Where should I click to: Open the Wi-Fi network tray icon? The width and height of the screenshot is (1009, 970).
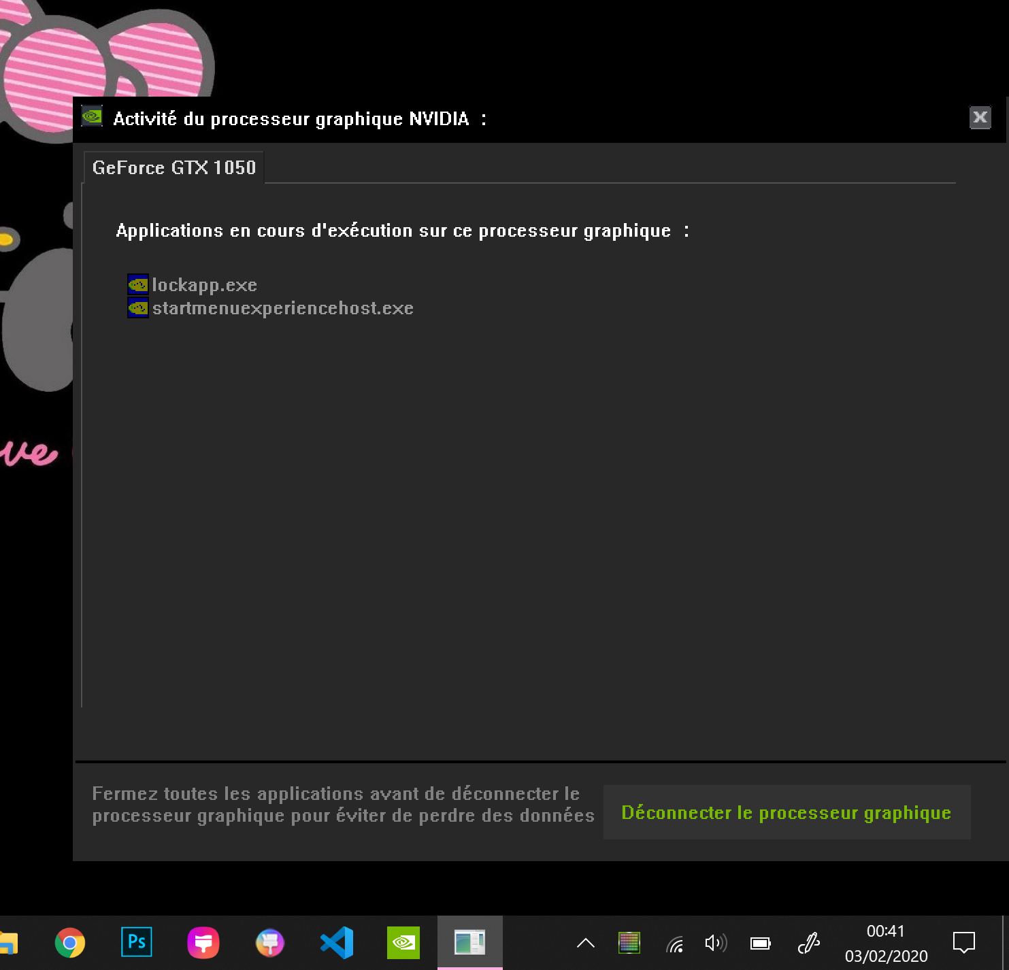pyautogui.click(x=674, y=943)
